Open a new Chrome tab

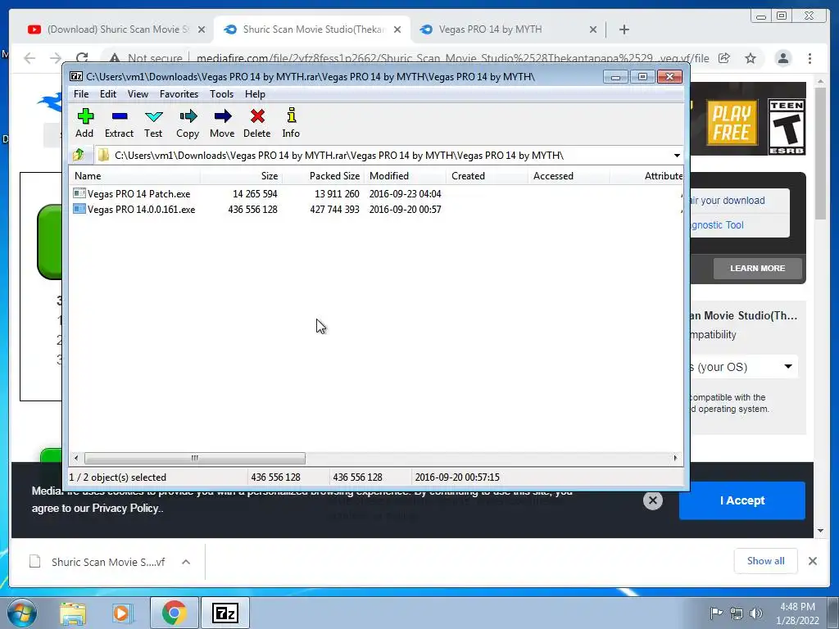click(x=624, y=29)
